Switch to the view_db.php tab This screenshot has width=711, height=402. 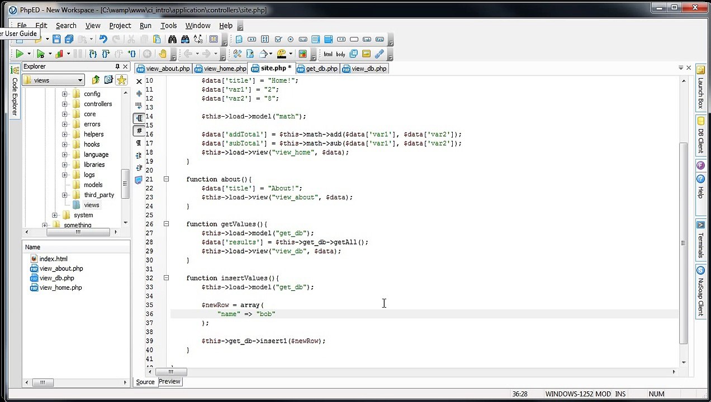coord(364,69)
